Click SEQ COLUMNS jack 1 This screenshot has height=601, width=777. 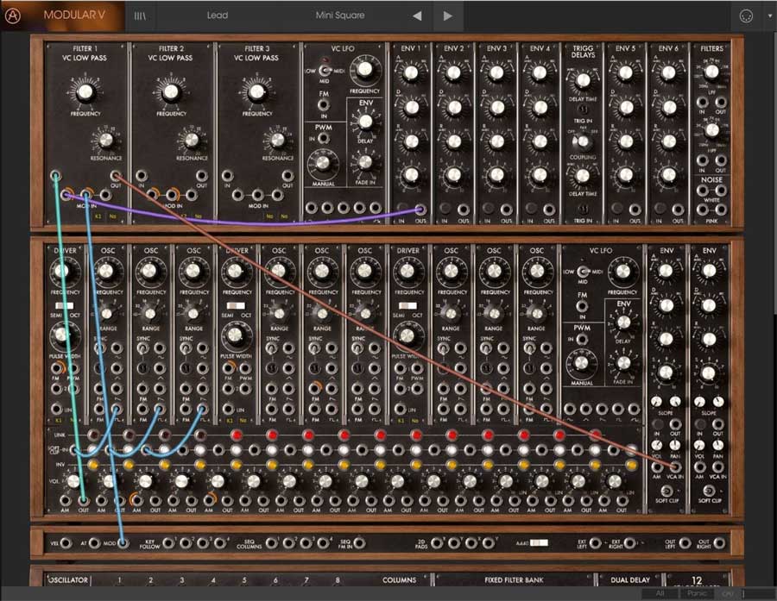tap(272, 543)
